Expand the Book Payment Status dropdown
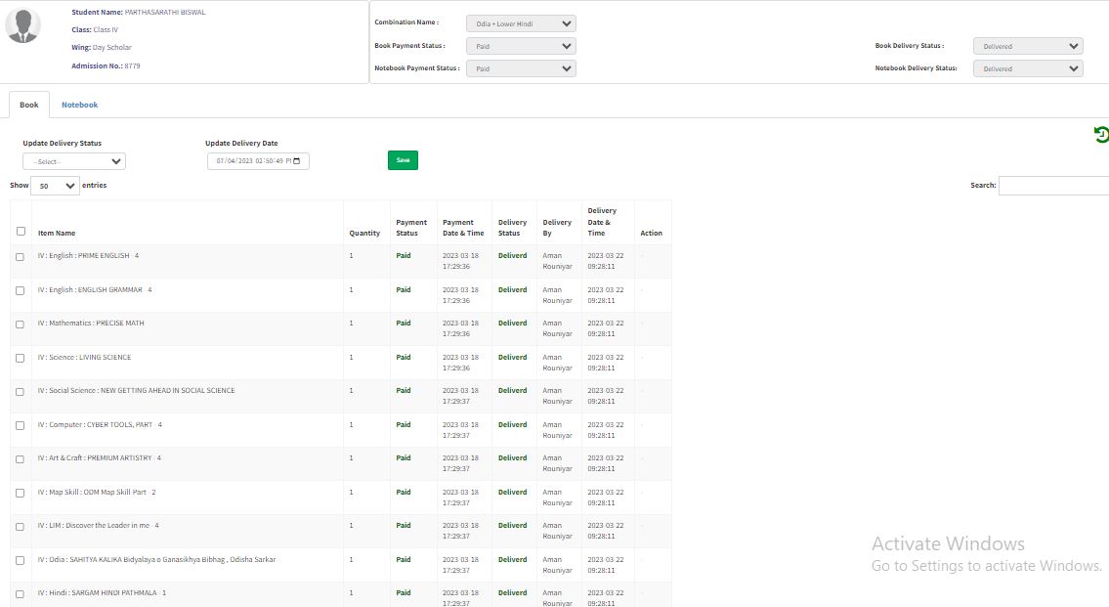Image resolution: width=1109 pixels, height=607 pixels. pos(521,46)
